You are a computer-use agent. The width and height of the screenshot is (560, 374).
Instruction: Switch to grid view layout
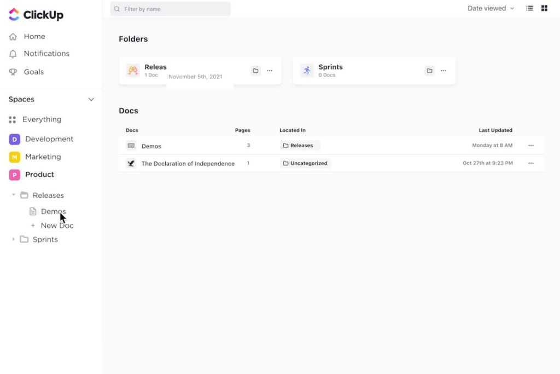(x=544, y=8)
